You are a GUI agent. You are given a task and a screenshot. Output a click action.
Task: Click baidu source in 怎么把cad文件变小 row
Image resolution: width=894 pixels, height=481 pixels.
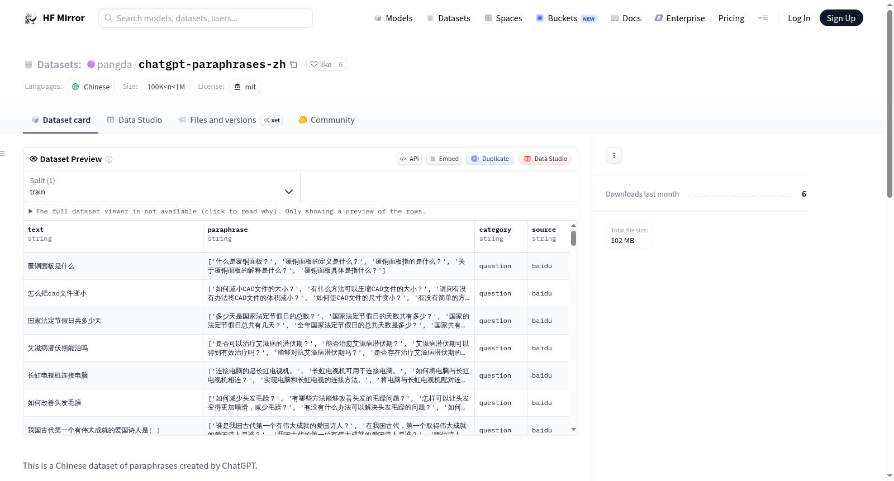pos(548,293)
